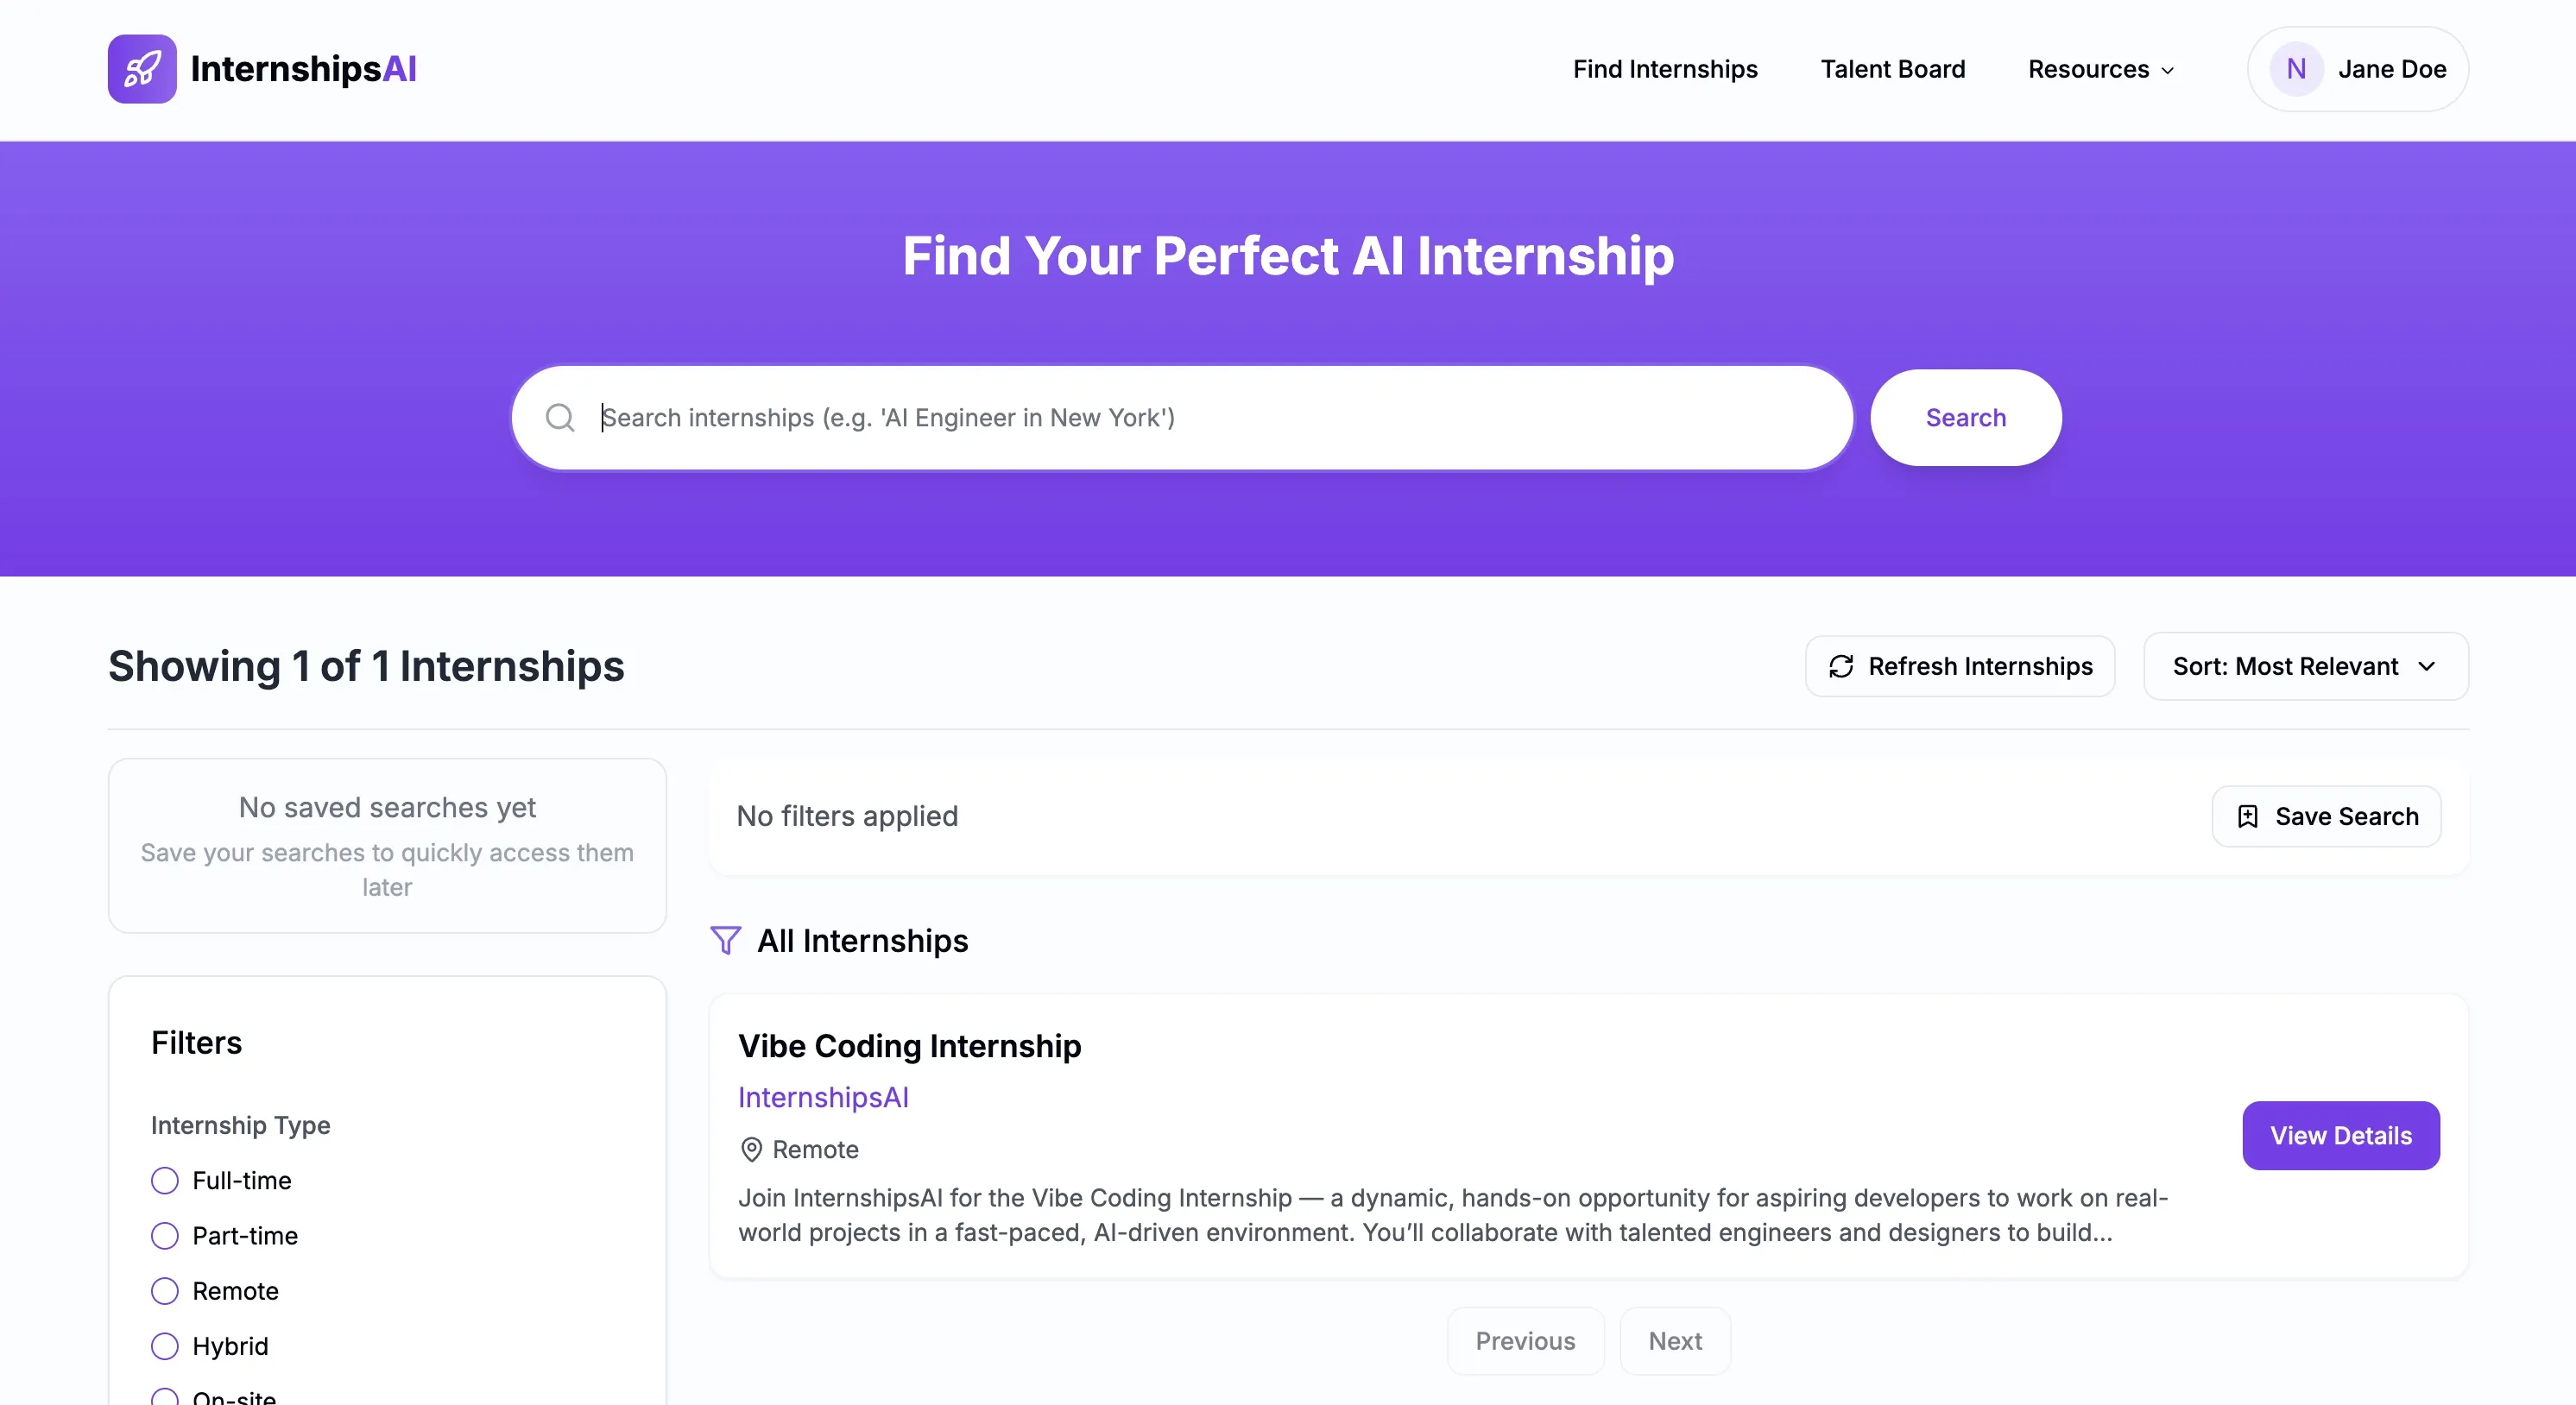The height and width of the screenshot is (1405, 2576).
Task: Select the Part-time internship type
Action: 165,1236
